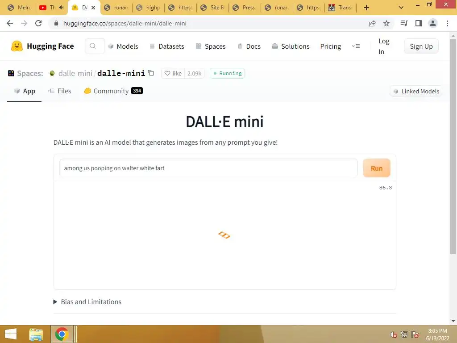Open the Linked Models button
Screen dimensions: 457x343
pos(416,91)
